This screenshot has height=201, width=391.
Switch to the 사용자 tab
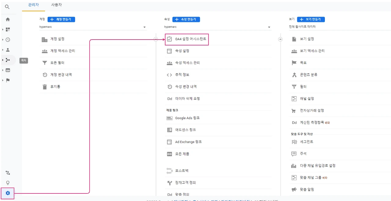[57, 5]
